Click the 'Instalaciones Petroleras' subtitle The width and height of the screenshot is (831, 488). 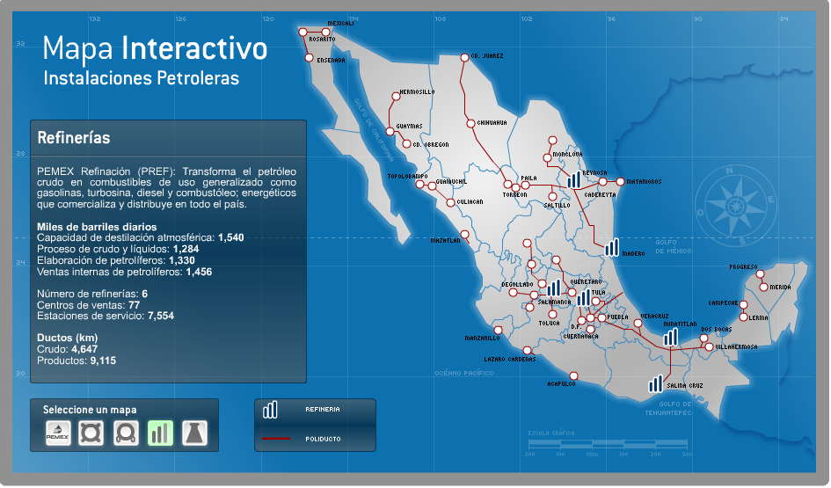click(x=141, y=78)
